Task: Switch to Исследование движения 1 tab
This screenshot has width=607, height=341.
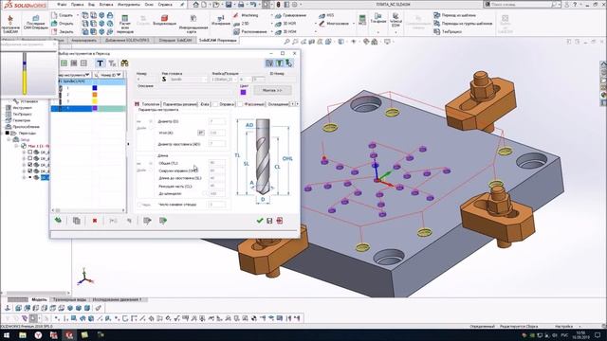Action: [117, 299]
